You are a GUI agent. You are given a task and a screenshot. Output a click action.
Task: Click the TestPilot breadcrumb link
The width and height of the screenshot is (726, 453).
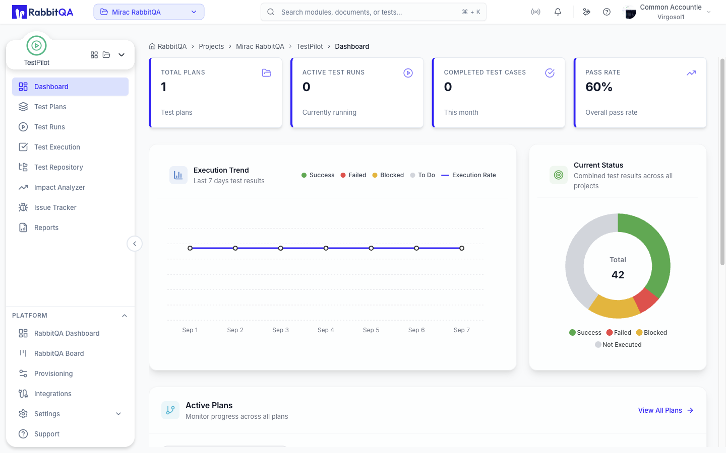click(x=310, y=46)
